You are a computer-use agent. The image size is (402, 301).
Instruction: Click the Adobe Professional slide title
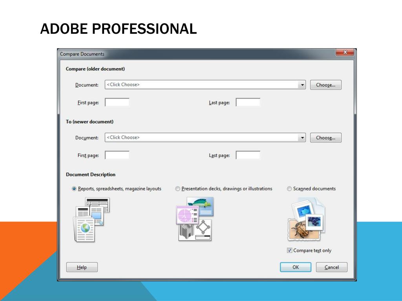(x=119, y=28)
